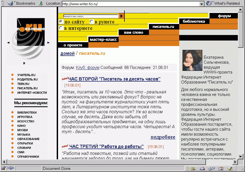Click the online/offline connection plug icon
Screen dimensions: 245x172
pyautogui.click(x=11, y=168)
